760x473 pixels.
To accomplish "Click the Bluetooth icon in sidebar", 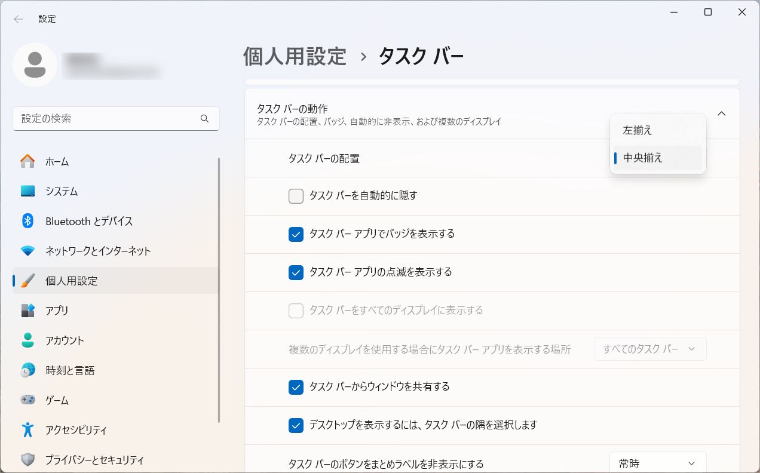I will tap(27, 221).
